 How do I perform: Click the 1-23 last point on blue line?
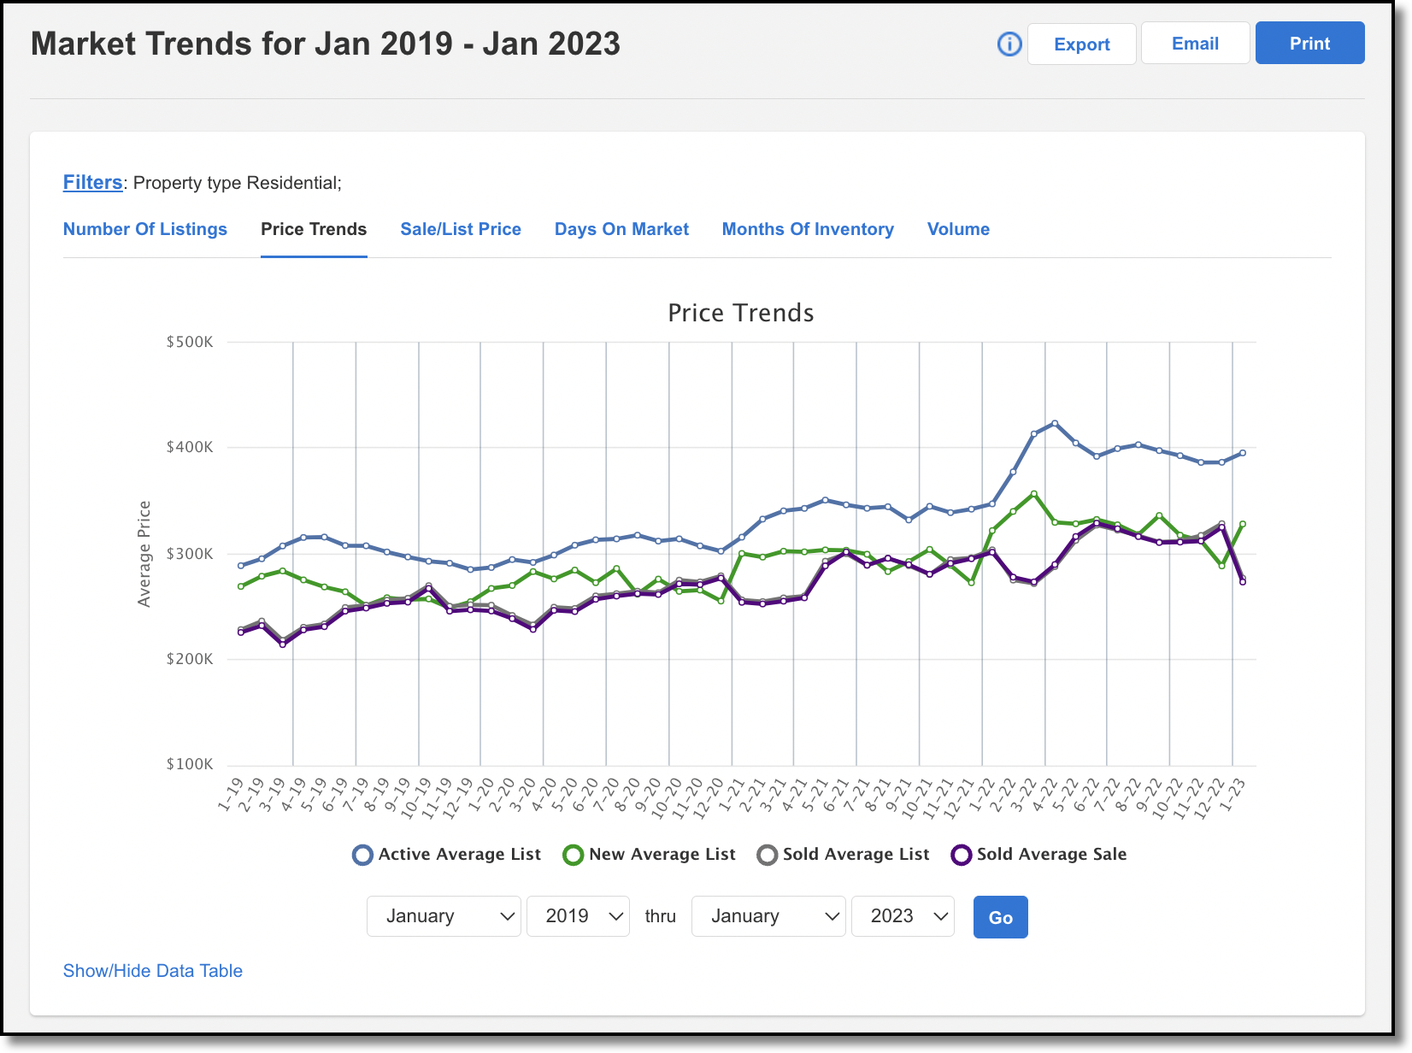click(x=1243, y=453)
